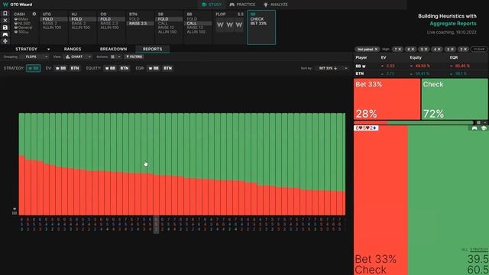Open the Study mode
This screenshot has width=489, height=275.
212,5
